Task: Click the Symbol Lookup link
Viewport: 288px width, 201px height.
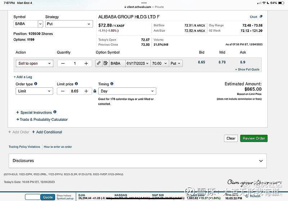Action: (65, 198)
